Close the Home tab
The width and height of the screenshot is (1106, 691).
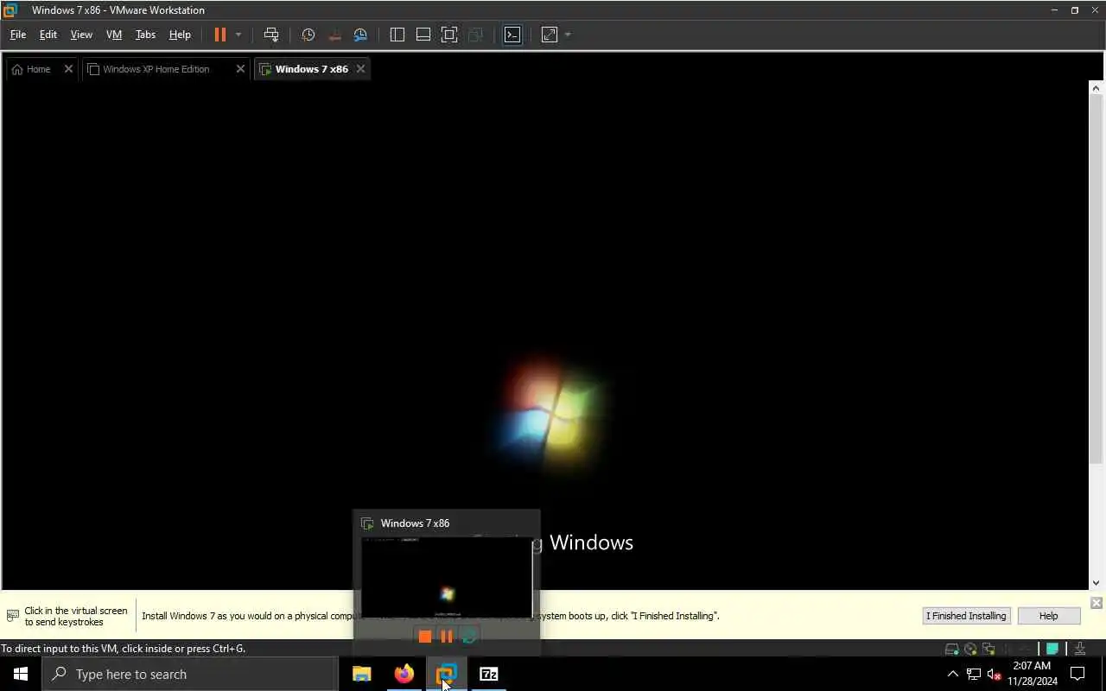click(x=68, y=69)
